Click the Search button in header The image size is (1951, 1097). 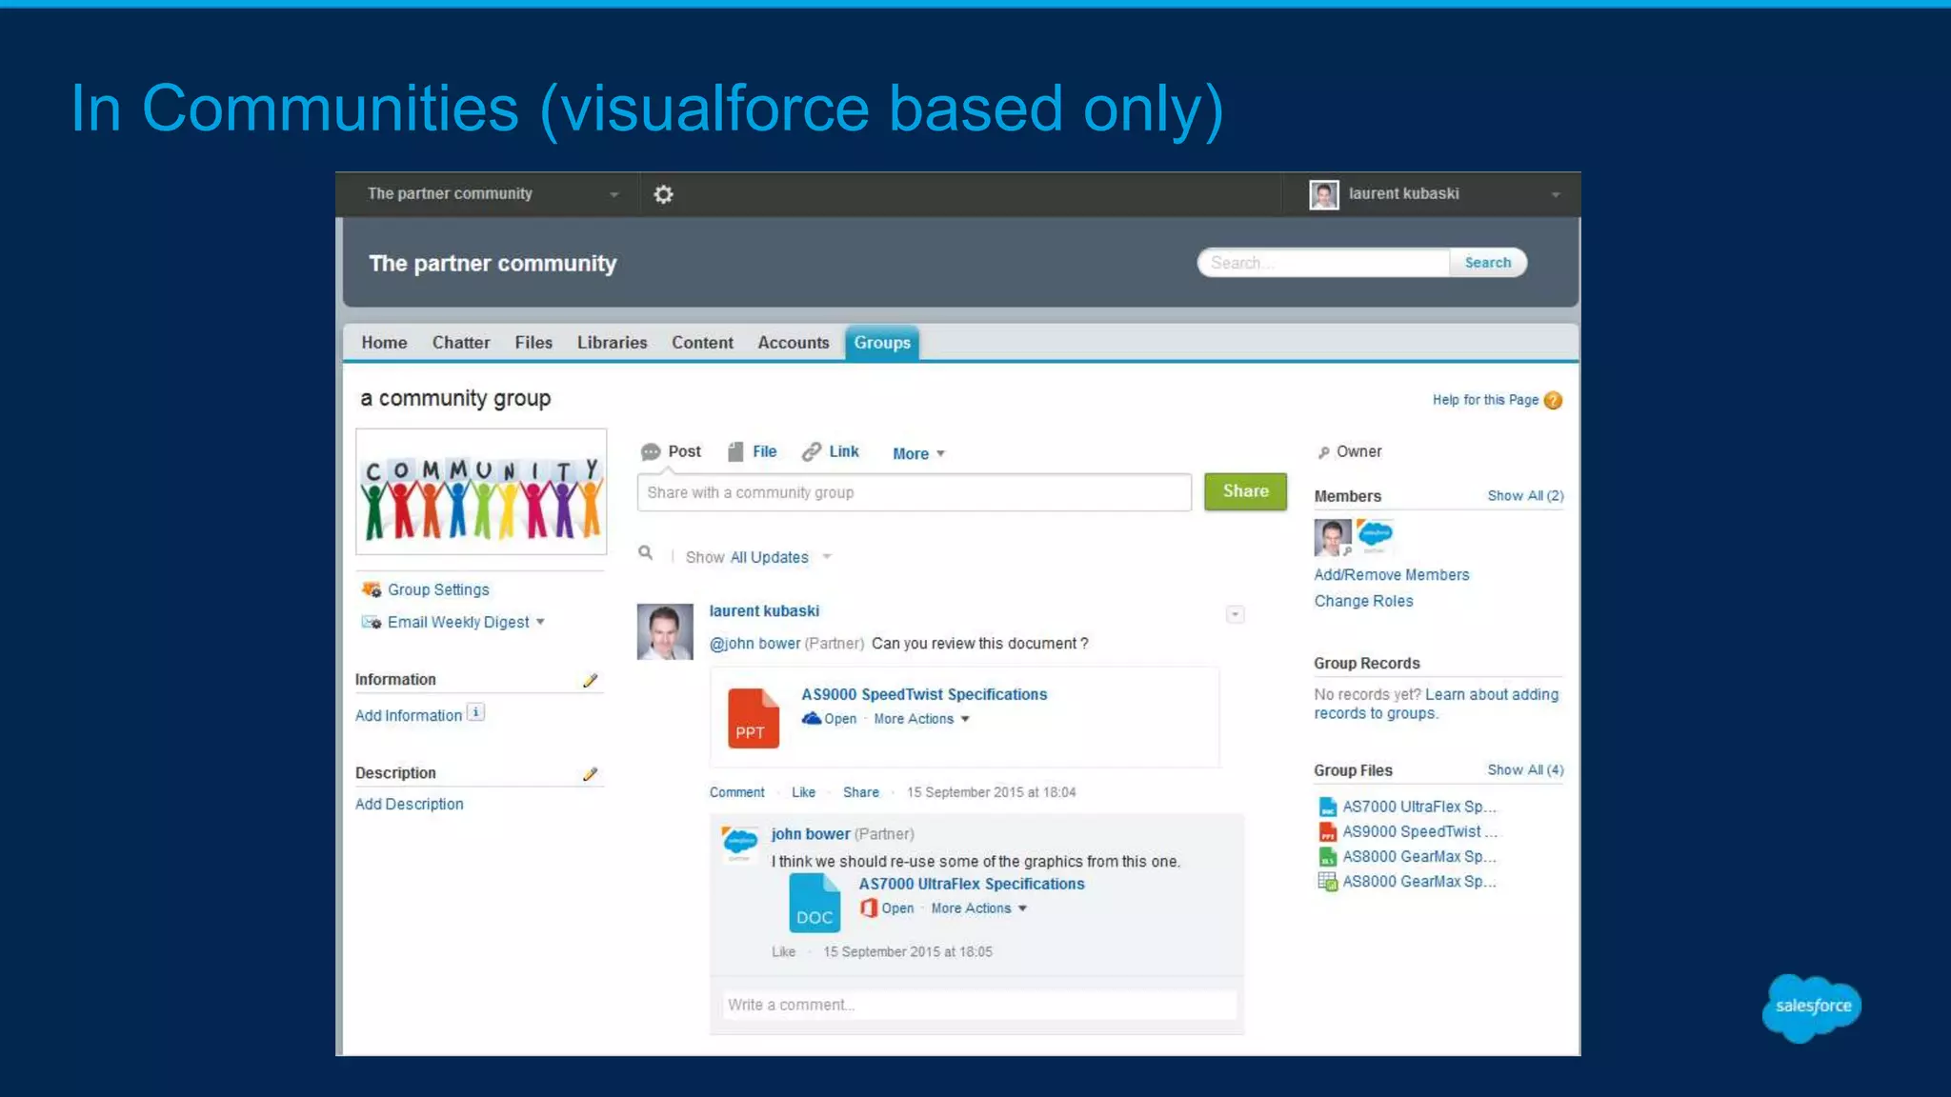click(x=1488, y=263)
